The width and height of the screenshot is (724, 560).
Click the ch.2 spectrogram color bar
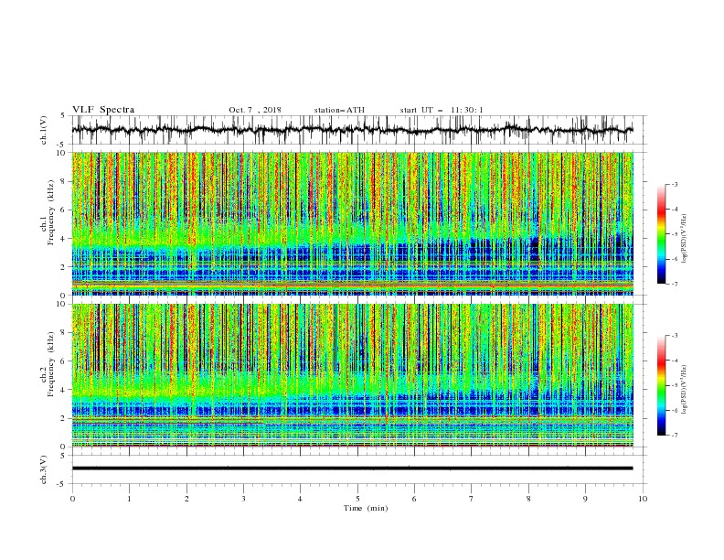pos(661,385)
